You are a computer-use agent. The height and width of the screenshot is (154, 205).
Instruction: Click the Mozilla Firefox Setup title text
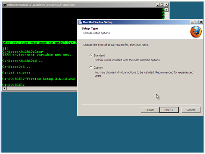point(98,22)
